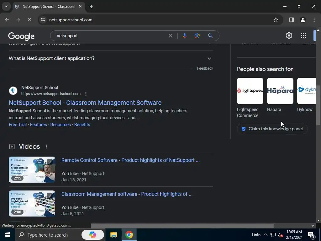Go to Google homepage via logo
This screenshot has height=241, width=321.
21,36
